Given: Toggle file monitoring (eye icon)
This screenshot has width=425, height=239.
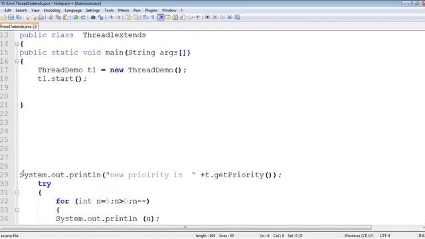Looking at the screenshot, I should tap(198, 17).
